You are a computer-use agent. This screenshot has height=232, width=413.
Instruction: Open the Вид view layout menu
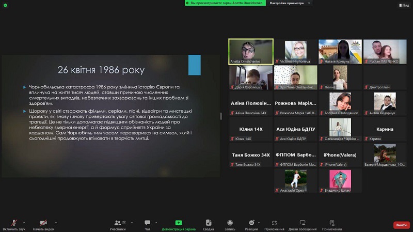tap(404, 5)
